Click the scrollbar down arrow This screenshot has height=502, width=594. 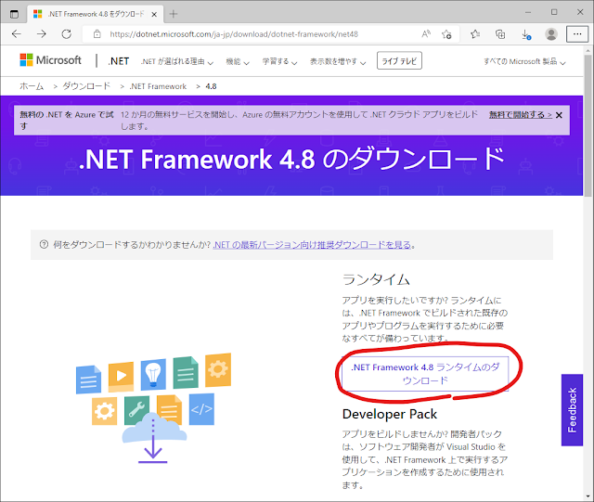pyautogui.click(x=588, y=496)
